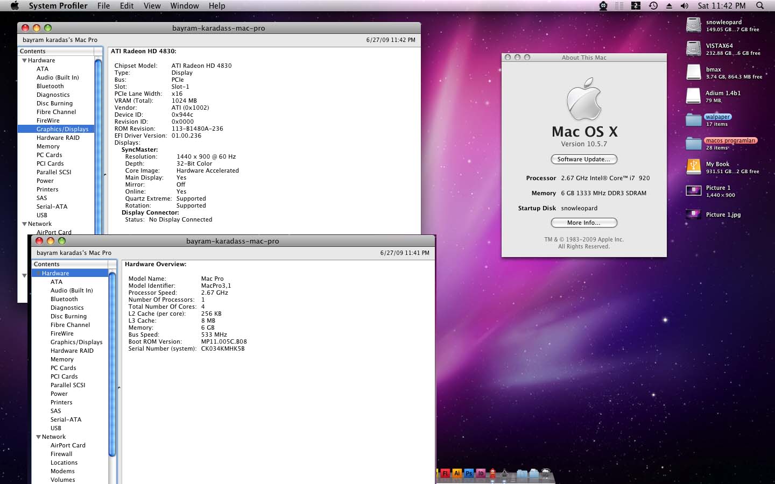This screenshot has height=484, width=775.
Task: Click the Contents header in the front Profiler window
Action: (70, 264)
